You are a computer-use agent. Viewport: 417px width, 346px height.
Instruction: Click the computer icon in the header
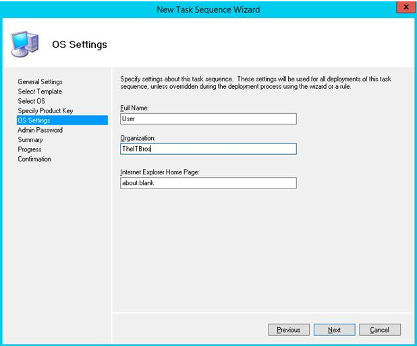click(25, 44)
